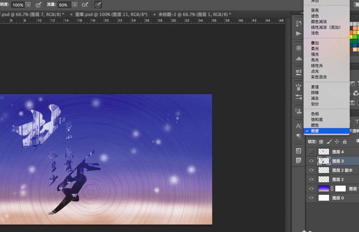The image size is (359, 232).
Task: Click the layer mask link chain icon
Action: coord(332,189)
